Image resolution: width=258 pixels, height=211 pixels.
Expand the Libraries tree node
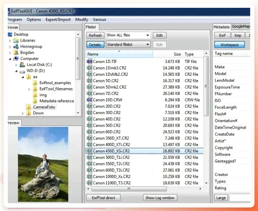click(10, 41)
